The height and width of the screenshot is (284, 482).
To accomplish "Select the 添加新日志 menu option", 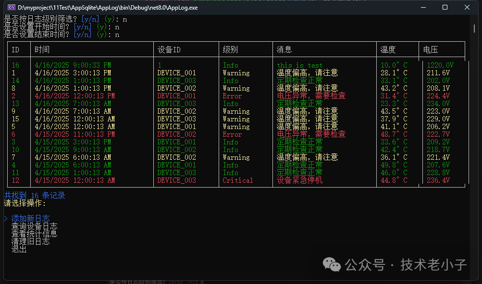I will (x=30, y=219).
